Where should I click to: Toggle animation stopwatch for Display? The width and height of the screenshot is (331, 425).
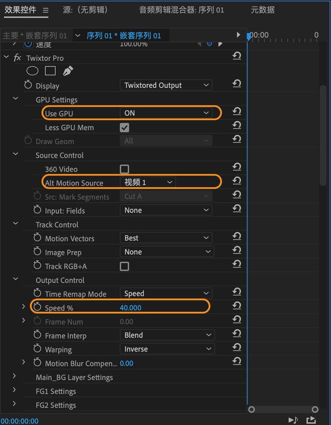(28, 85)
